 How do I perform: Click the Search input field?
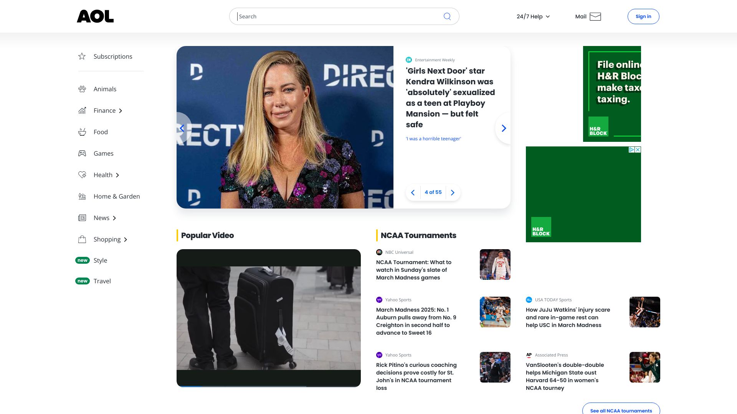[338, 16]
